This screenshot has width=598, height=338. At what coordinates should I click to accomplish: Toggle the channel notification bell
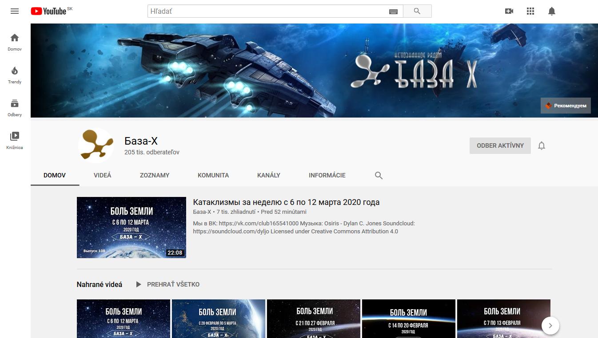click(542, 145)
